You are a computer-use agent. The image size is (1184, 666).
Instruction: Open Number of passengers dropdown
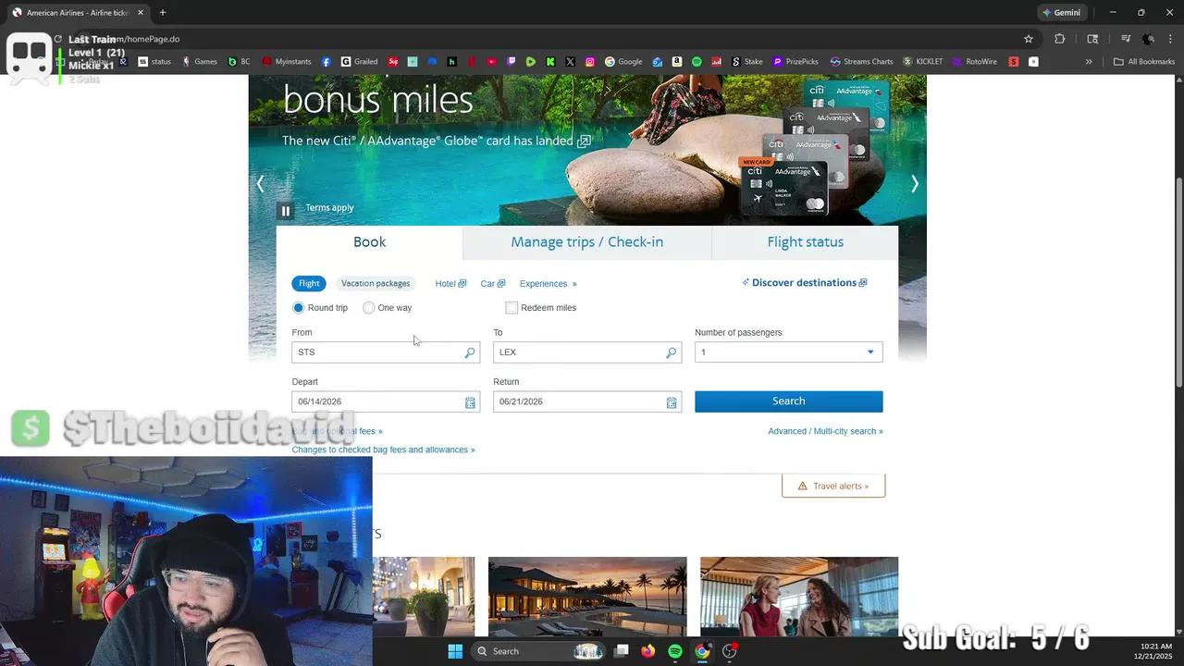tap(788, 352)
